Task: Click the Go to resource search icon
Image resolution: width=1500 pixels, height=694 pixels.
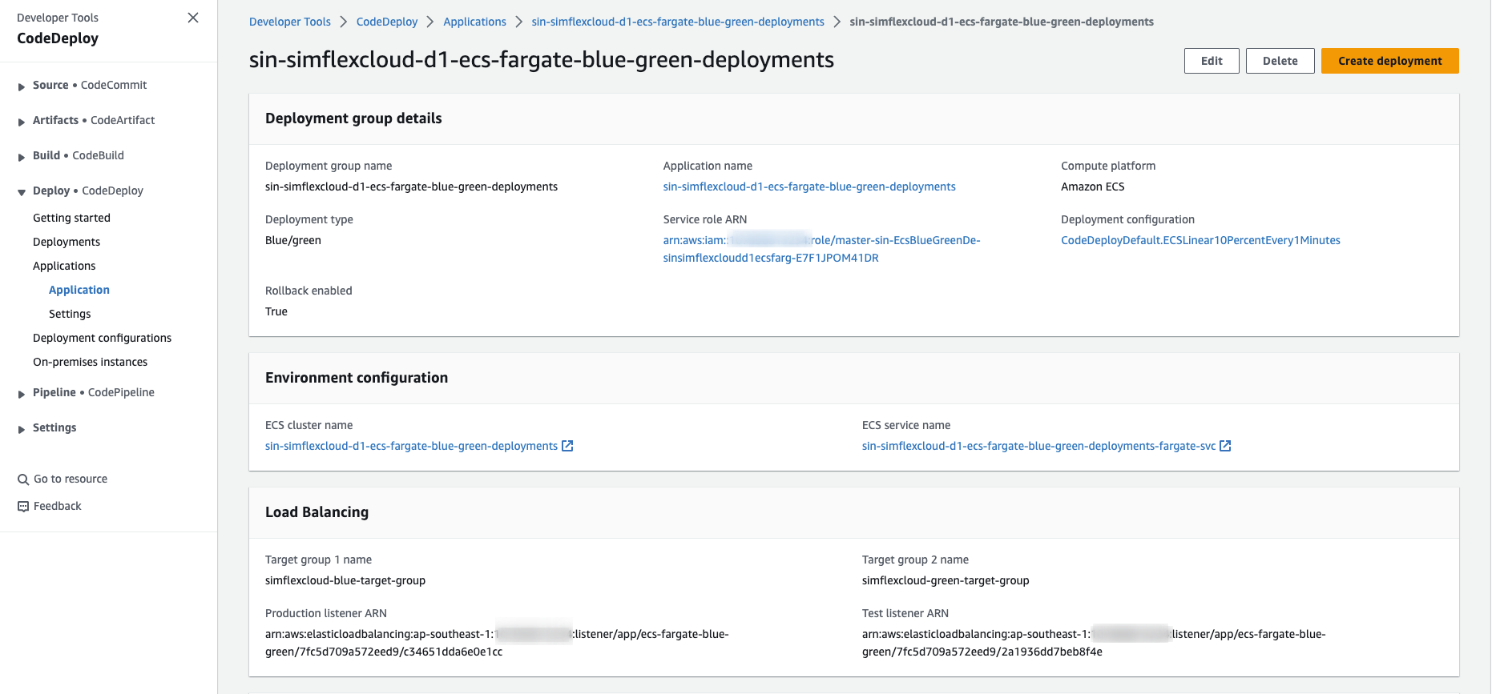Action: click(23, 479)
